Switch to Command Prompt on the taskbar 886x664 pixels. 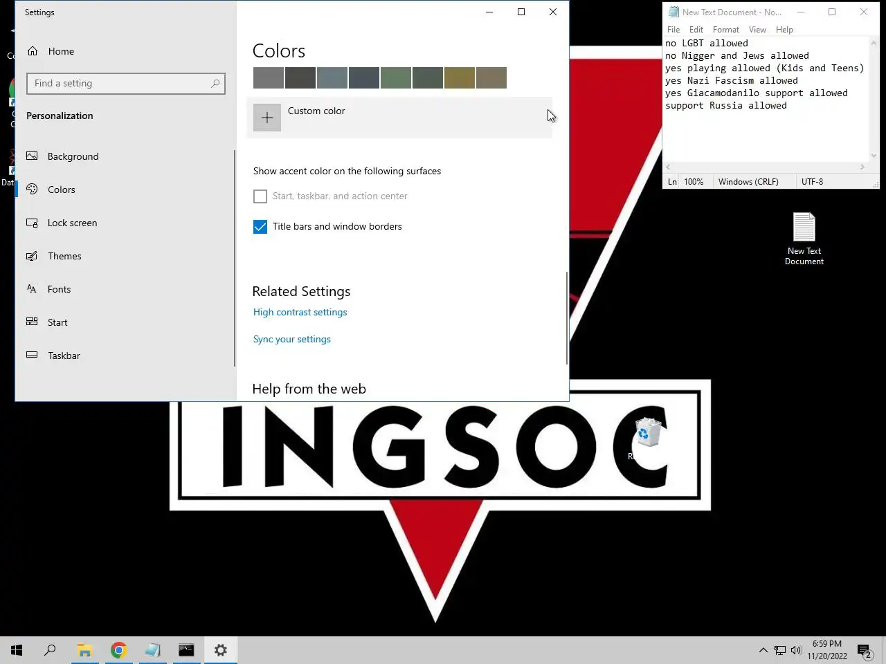coord(186,650)
